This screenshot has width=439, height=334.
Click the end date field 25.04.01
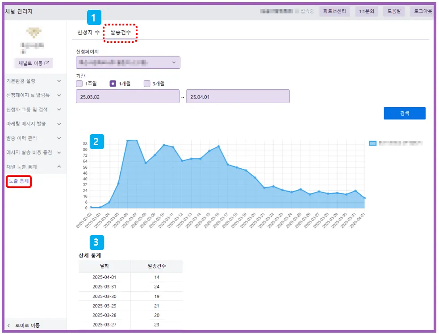(238, 96)
